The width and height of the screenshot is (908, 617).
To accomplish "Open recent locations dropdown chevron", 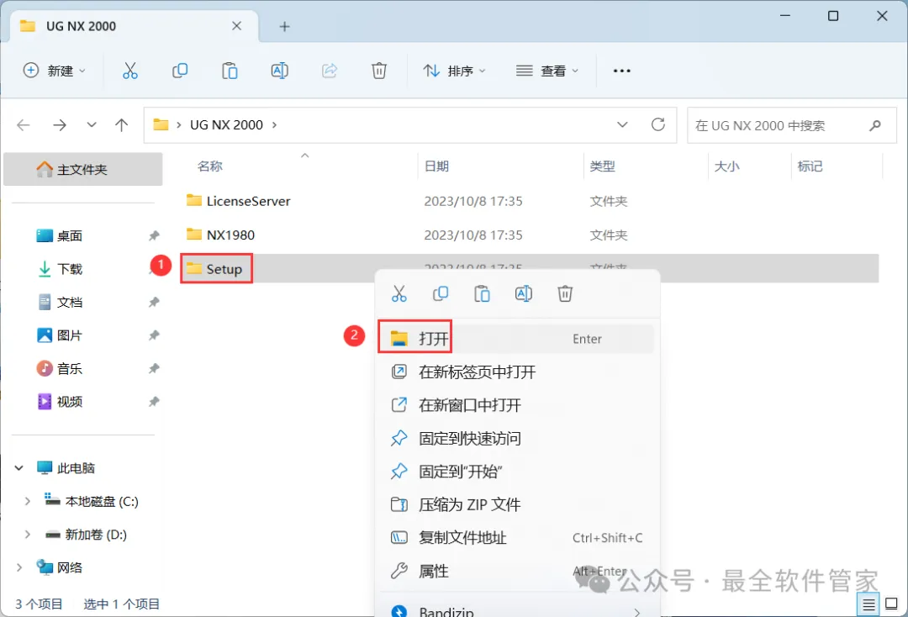I will click(x=92, y=124).
